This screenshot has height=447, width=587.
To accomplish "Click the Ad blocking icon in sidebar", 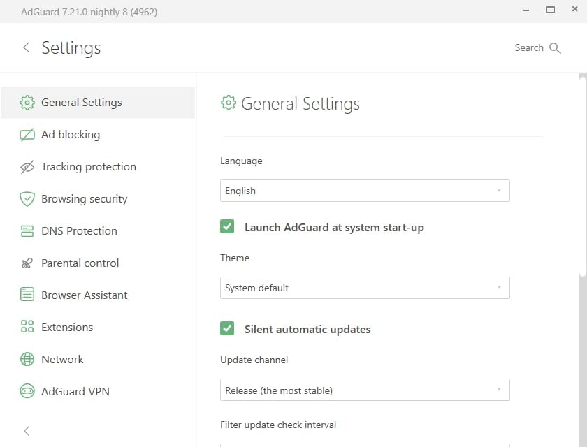I will pyautogui.click(x=27, y=135).
